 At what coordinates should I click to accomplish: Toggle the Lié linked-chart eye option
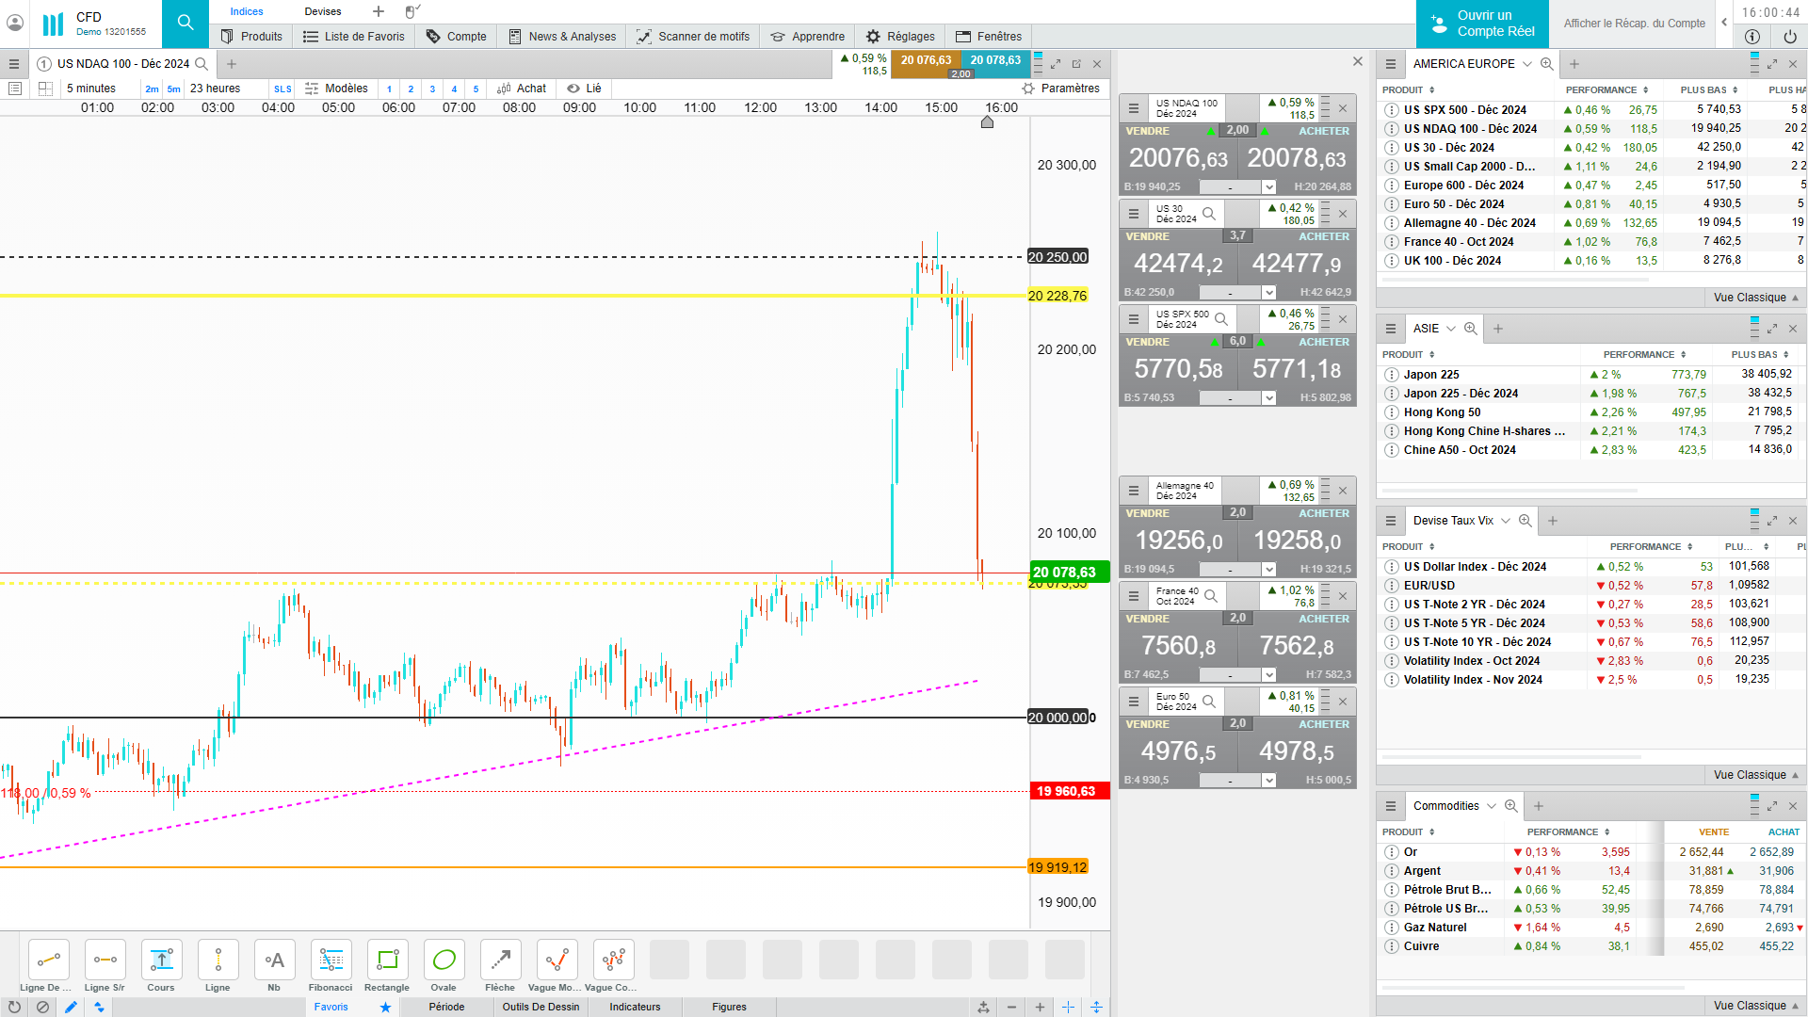pyautogui.click(x=584, y=89)
